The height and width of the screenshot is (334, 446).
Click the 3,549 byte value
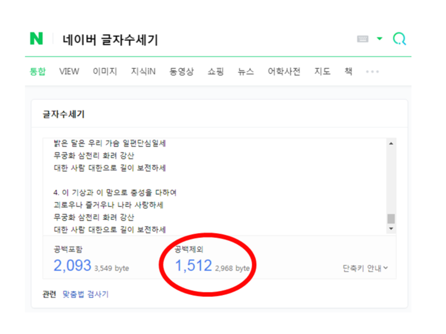click(x=111, y=268)
